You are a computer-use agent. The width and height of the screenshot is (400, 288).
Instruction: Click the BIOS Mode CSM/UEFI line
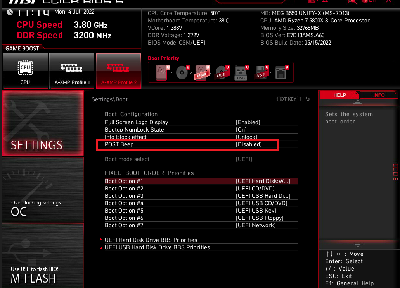point(177,43)
